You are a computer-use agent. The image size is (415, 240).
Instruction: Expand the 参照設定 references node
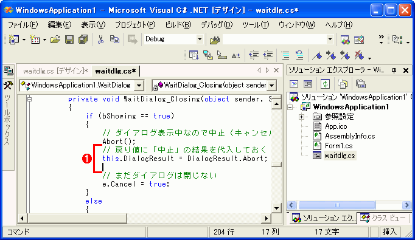(x=301, y=117)
